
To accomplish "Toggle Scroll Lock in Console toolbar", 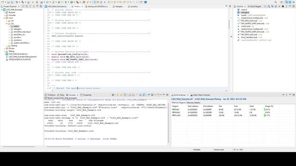I will click(140, 95).
